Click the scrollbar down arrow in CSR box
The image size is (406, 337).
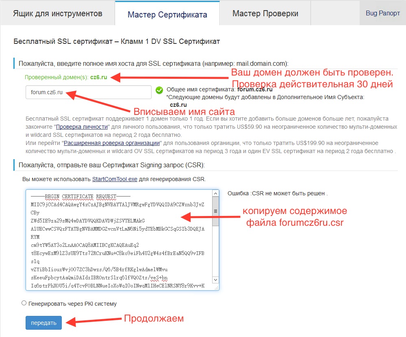[x=215, y=280]
